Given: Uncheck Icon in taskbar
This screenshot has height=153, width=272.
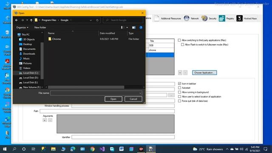Looking at the screenshot, I should pos(179,83).
